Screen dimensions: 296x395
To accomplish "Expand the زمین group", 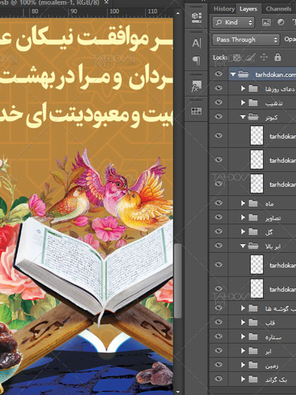I will click(243, 365).
